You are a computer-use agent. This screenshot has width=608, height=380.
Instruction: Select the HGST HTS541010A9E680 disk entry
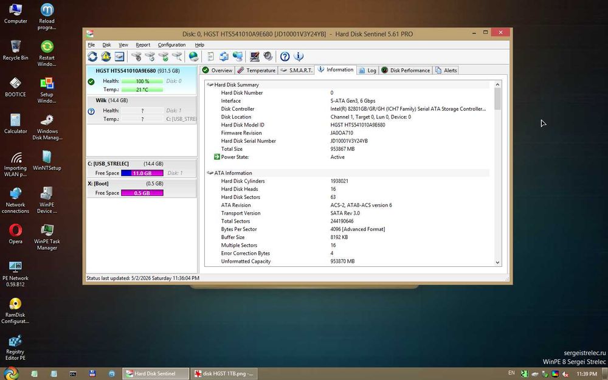[142, 80]
